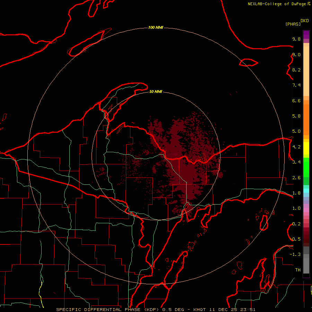
Task: Click the 1.8 scale value label
Action: pyautogui.click(x=296, y=193)
